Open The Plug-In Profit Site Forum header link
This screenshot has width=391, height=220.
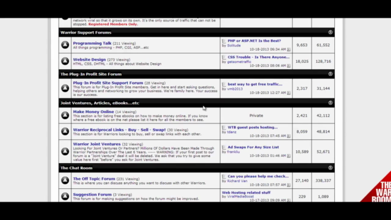click(91, 74)
